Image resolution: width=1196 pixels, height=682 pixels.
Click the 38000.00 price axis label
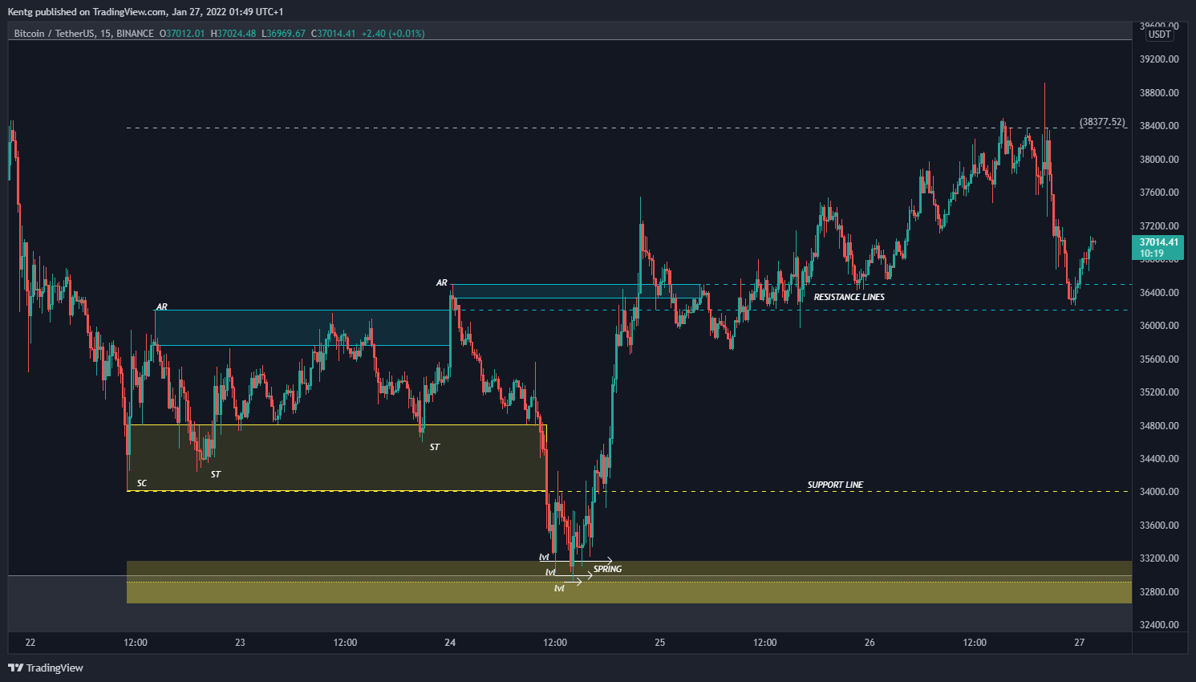click(1159, 160)
